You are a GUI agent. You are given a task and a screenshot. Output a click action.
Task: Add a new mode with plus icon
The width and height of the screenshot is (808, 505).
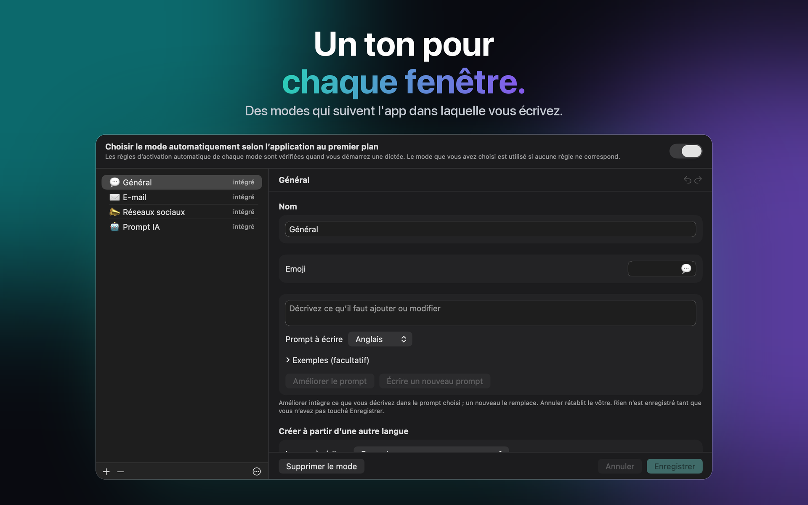(106, 472)
